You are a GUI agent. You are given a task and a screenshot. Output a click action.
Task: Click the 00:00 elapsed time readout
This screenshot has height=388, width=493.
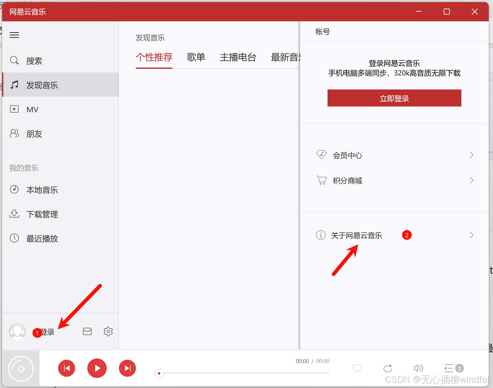302,361
